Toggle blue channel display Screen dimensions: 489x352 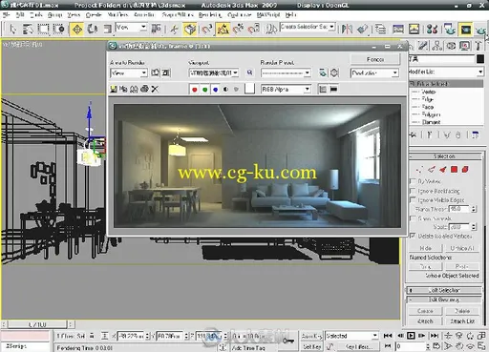pyautogui.click(x=216, y=90)
